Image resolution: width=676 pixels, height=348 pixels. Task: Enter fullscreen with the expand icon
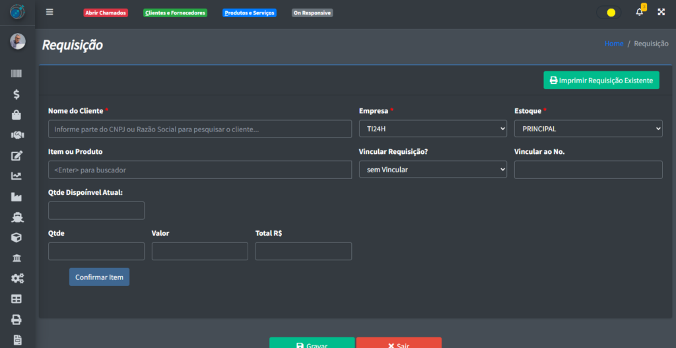[661, 12]
